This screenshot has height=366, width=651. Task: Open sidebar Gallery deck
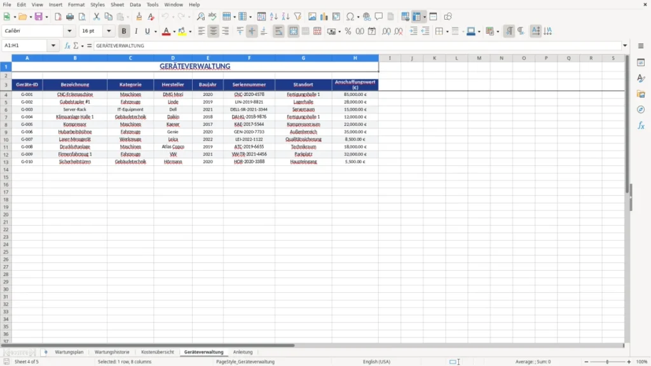point(641,94)
